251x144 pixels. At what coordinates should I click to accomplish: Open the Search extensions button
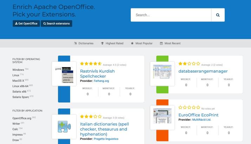57,24
